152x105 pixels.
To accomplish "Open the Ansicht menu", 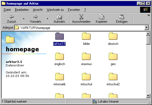I will tap(38, 10).
